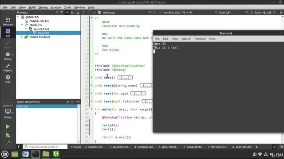The width and height of the screenshot is (284, 159).
Task: Show the 1 Issues output pane
Action: [x=76, y=147]
